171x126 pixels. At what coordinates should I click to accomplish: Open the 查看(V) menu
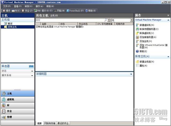[x=18, y=6]
